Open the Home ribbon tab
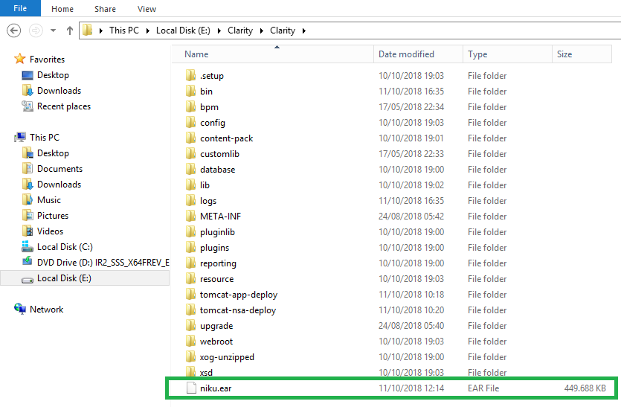621x407 pixels. point(62,9)
